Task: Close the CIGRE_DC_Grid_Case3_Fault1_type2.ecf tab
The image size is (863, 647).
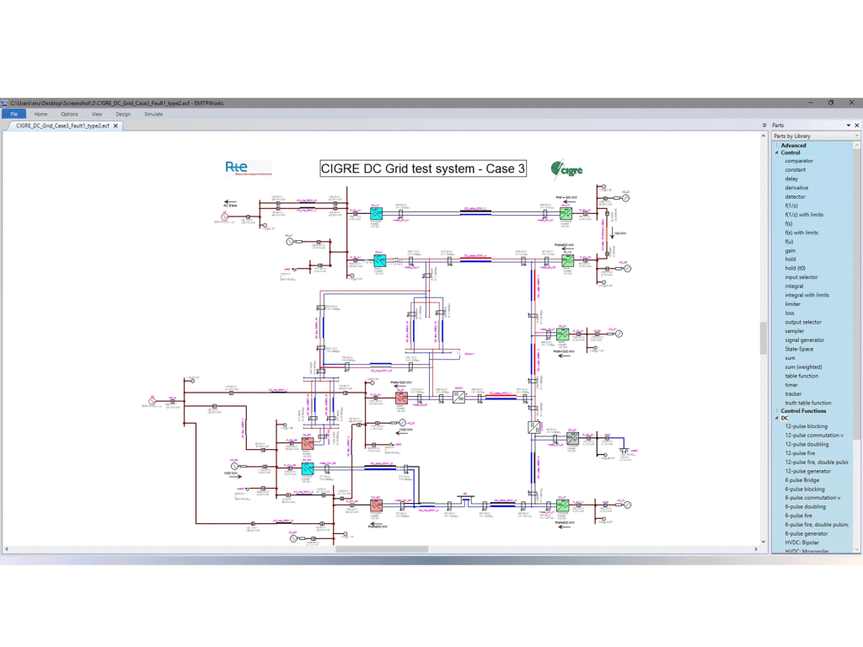Action: pyautogui.click(x=117, y=126)
